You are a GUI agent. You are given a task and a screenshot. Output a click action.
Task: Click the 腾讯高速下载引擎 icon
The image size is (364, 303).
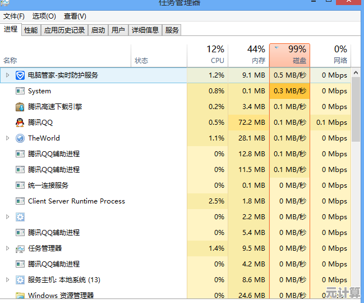click(20, 107)
